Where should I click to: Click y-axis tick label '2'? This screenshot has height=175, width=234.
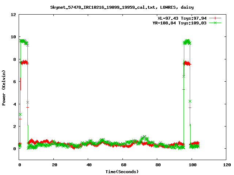point(15,127)
